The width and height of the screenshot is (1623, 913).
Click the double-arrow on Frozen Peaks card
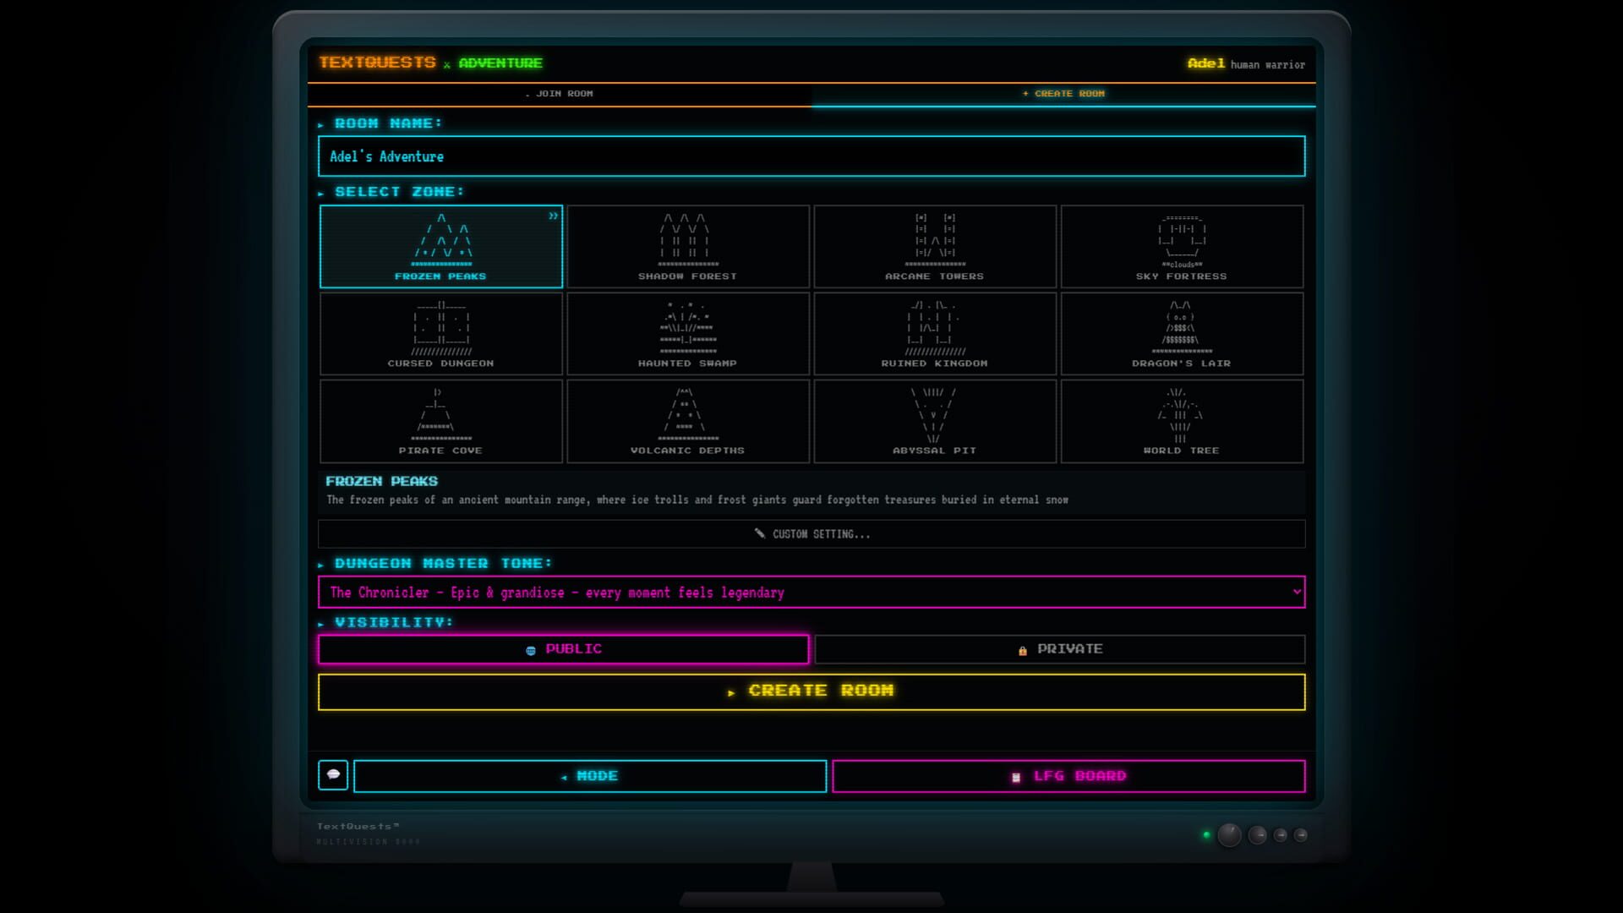(554, 216)
